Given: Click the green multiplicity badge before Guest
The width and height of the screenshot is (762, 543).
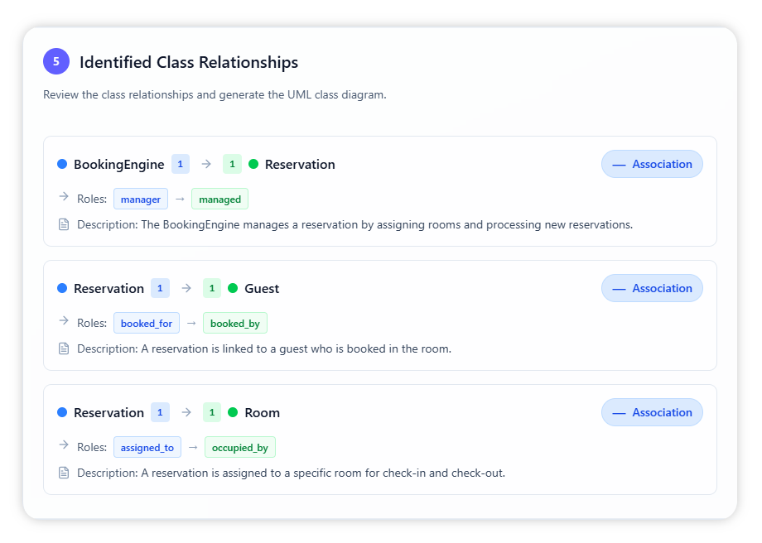Looking at the screenshot, I should pyautogui.click(x=212, y=288).
